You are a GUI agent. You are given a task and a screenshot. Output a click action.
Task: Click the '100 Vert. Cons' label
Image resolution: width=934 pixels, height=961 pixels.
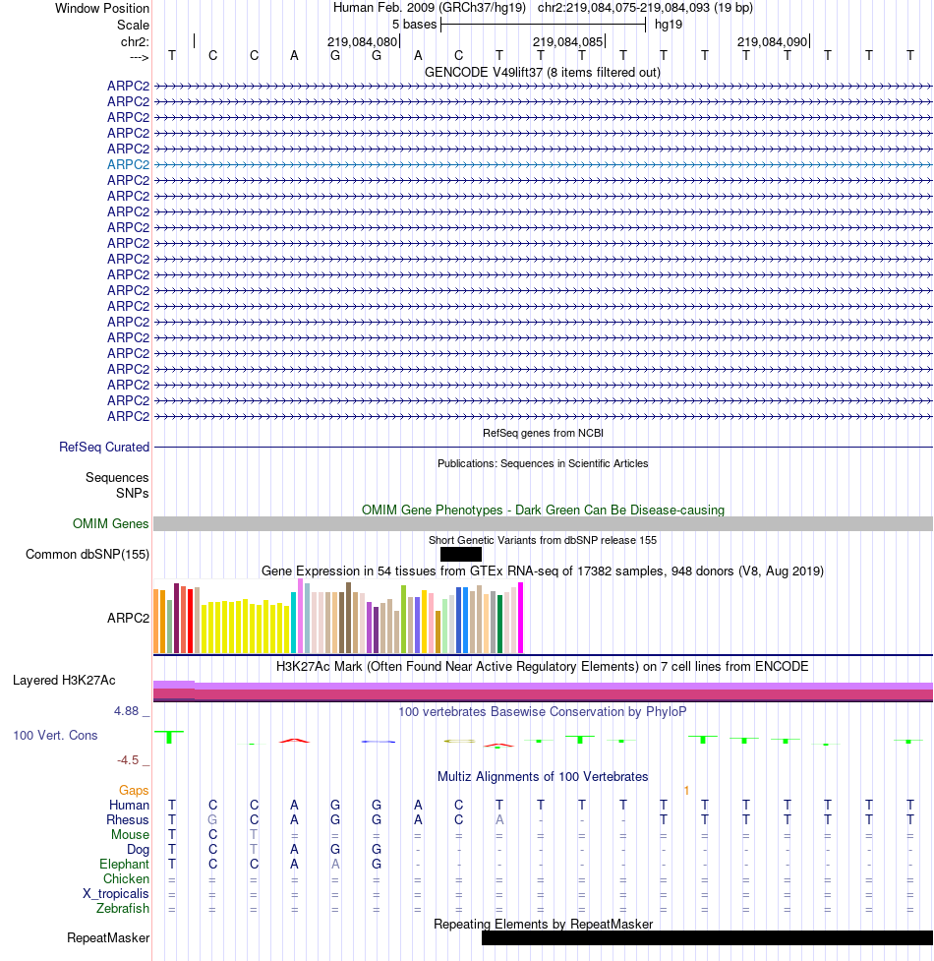pyautogui.click(x=55, y=735)
